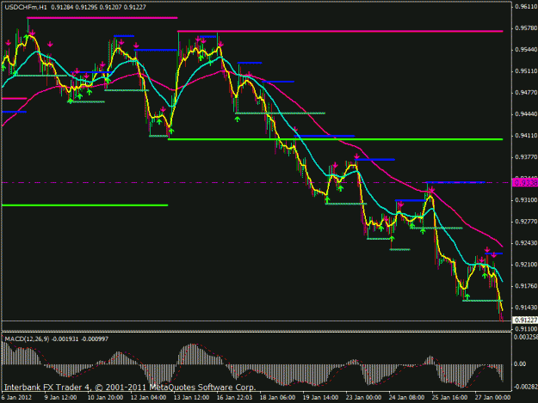
Task: Click the 12 Jan 04:00 time label
Action: click(x=149, y=398)
